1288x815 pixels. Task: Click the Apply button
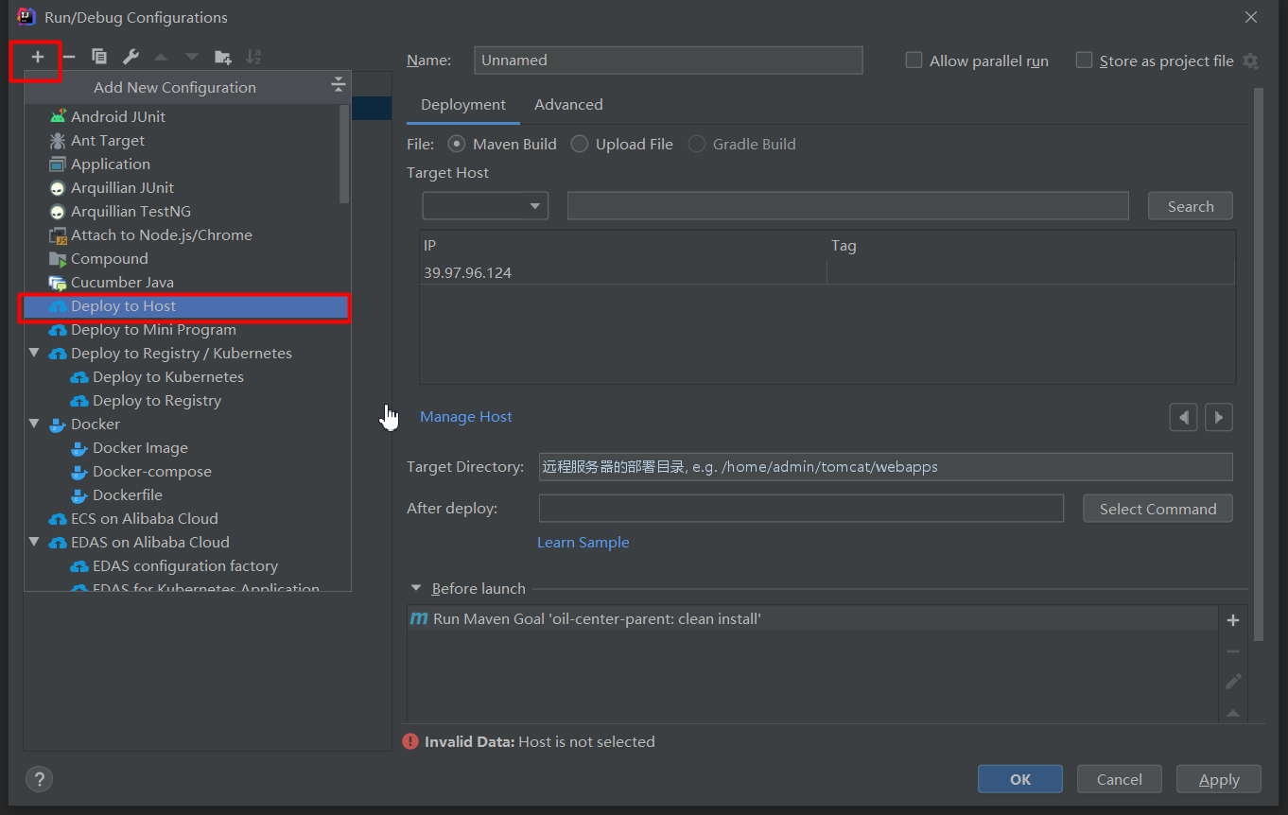tap(1219, 779)
